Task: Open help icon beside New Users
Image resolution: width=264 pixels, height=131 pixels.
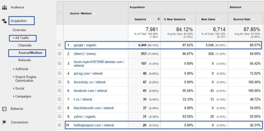Action: [218, 19]
